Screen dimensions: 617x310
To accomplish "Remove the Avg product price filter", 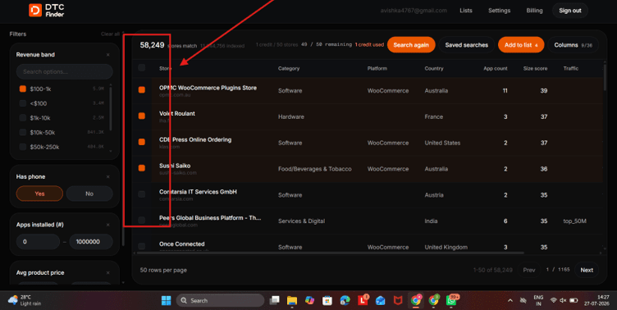I will [107, 272].
